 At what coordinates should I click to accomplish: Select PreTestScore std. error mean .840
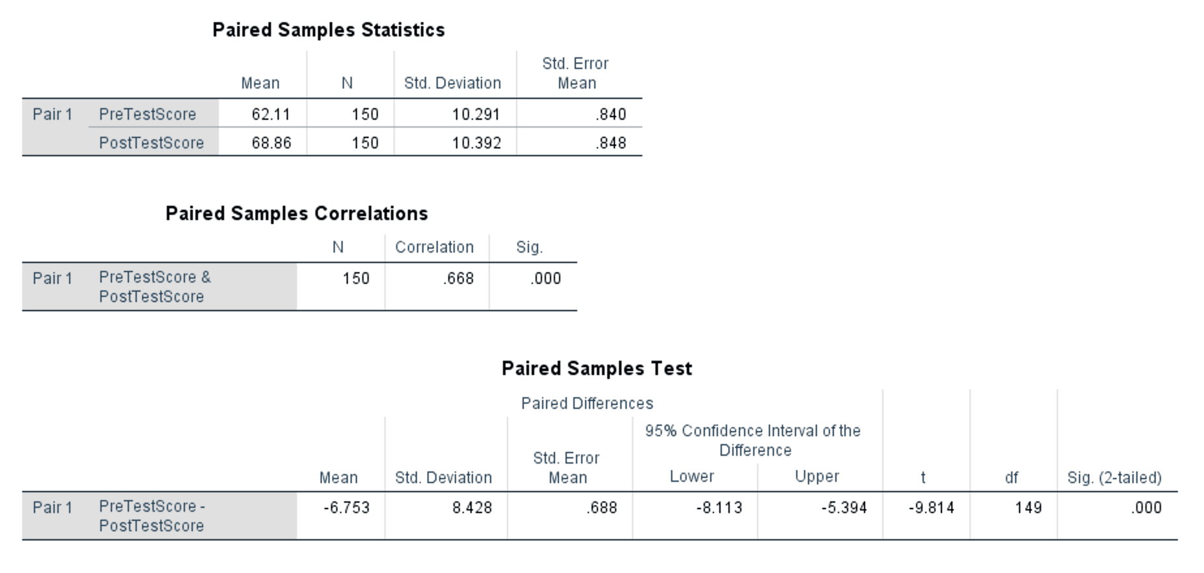pyautogui.click(x=610, y=115)
